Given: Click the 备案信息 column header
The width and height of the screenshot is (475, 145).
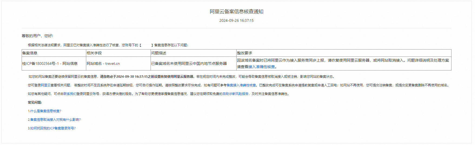Looking at the screenshot, I should (30, 53).
